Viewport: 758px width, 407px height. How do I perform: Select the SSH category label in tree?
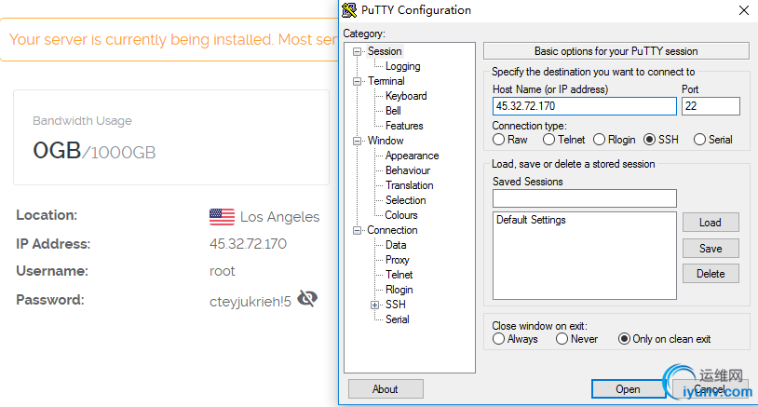[x=396, y=305]
